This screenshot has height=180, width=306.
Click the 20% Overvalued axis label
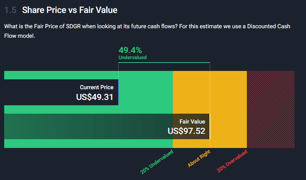(232, 161)
